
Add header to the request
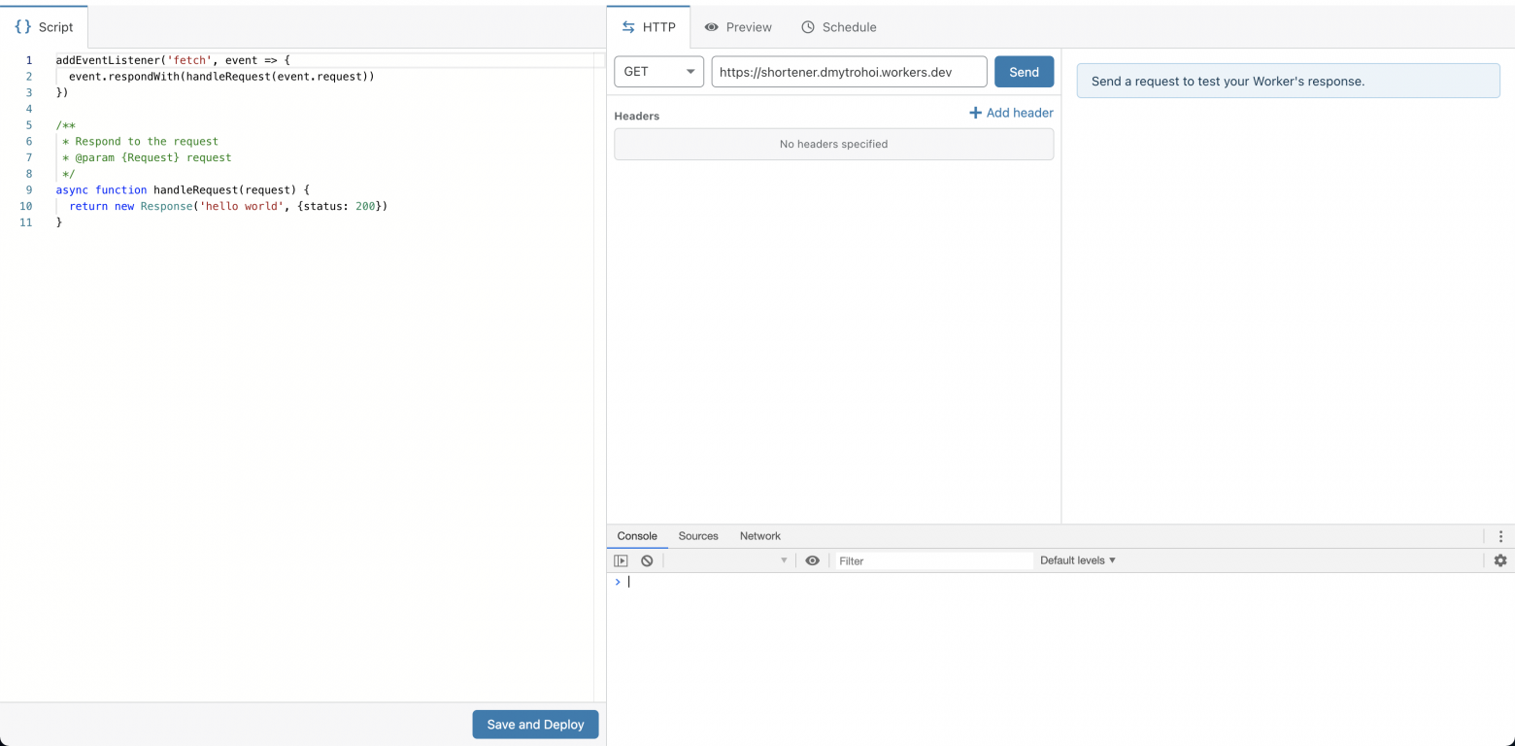pos(1011,113)
